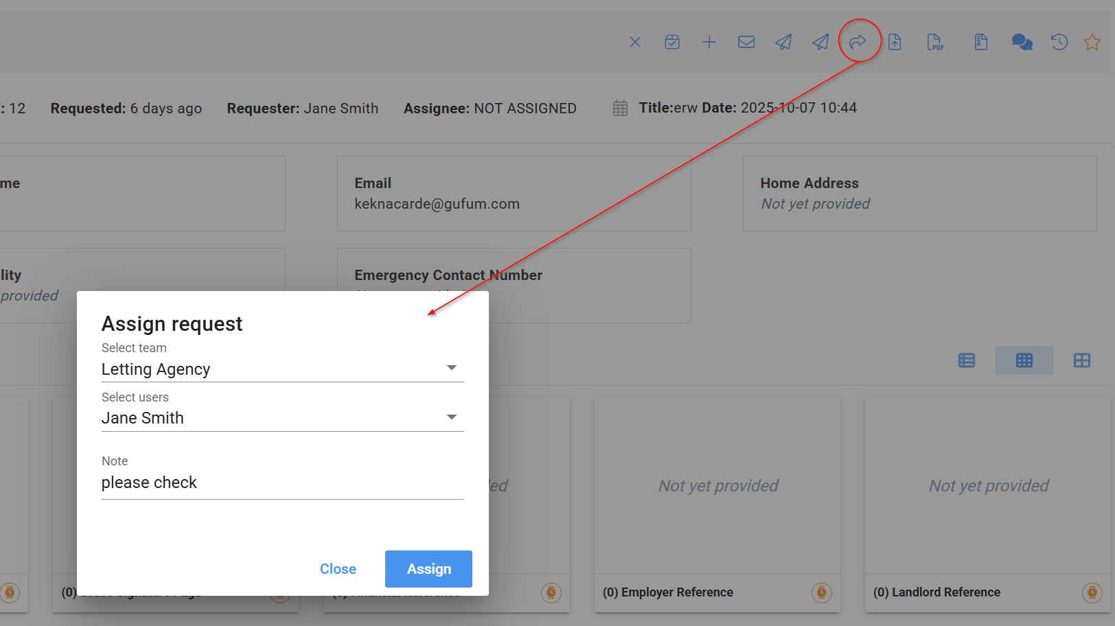Click the archive box checkmark icon
Image resolution: width=1115 pixels, height=626 pixels.
point(672,43)
